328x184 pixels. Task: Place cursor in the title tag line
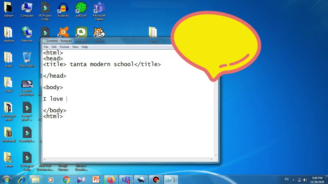pyautogui.click(x=102, y=64)
